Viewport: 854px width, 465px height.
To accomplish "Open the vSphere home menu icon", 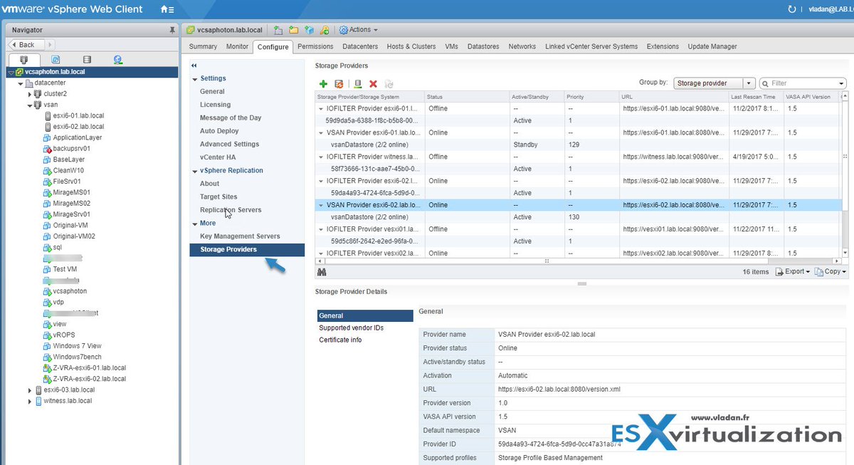I will [x=167, y=9].
